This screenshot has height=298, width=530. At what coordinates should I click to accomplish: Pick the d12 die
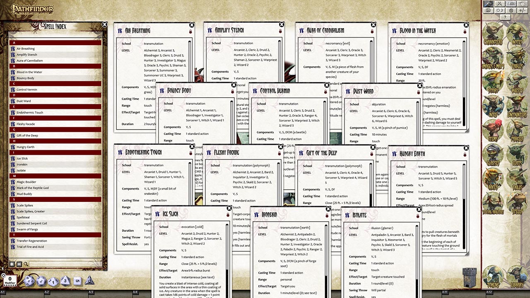click(41, 281)
